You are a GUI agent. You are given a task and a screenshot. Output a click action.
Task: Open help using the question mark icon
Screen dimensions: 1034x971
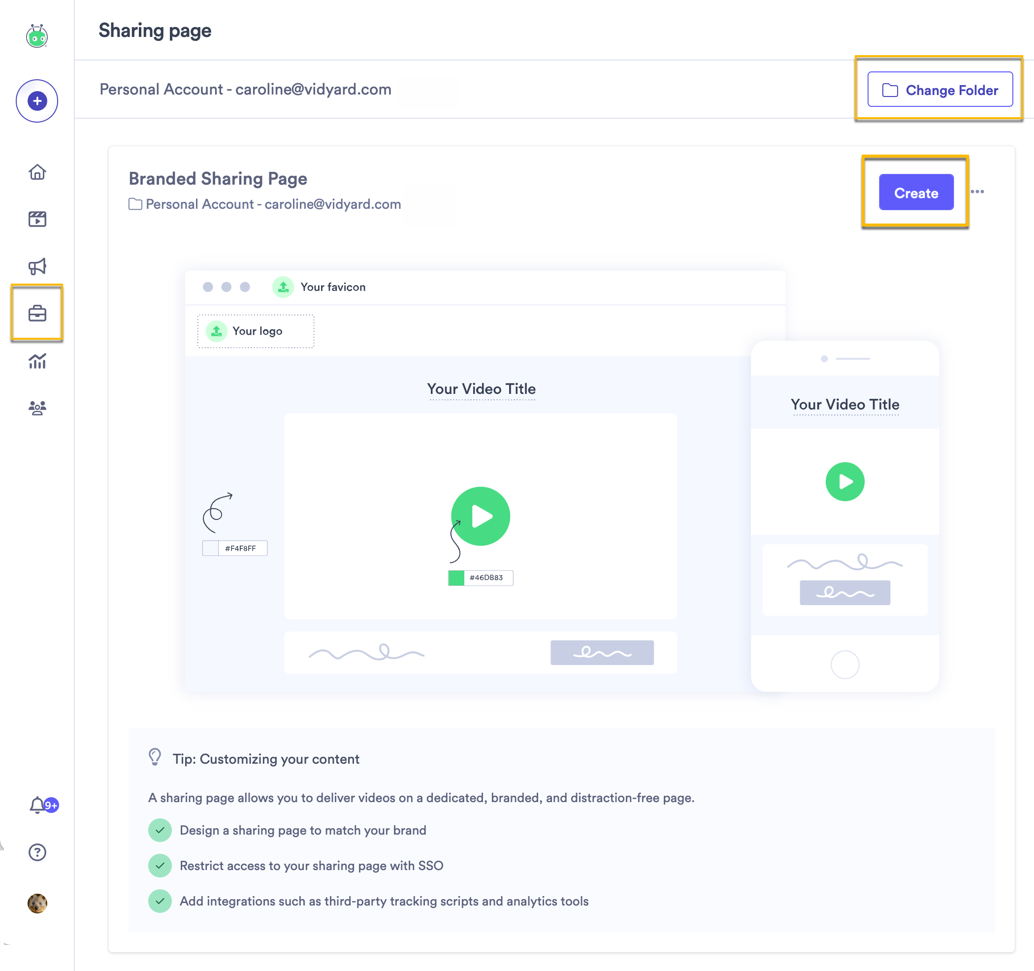(37, 852)
